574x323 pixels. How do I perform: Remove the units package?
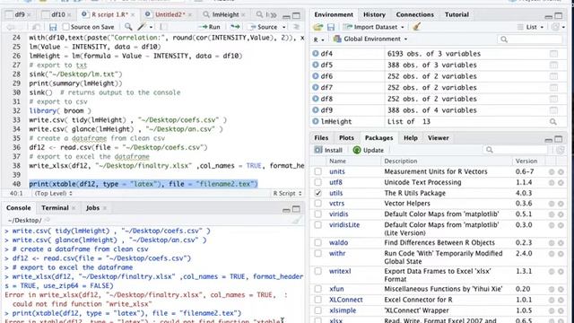pos(561,171)
